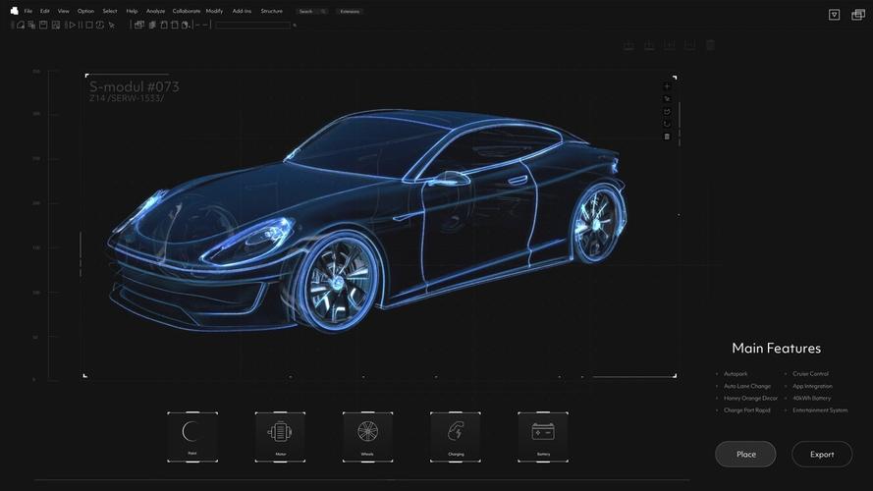Select the cursor pointer tool in toolbar
Viewport: 873px width, 491px height.
click(112, 26)
